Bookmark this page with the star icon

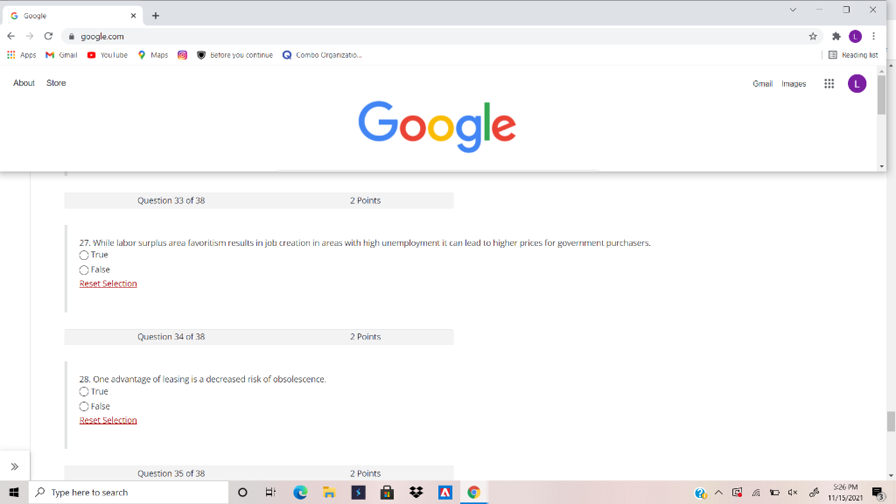pos(812,36)
